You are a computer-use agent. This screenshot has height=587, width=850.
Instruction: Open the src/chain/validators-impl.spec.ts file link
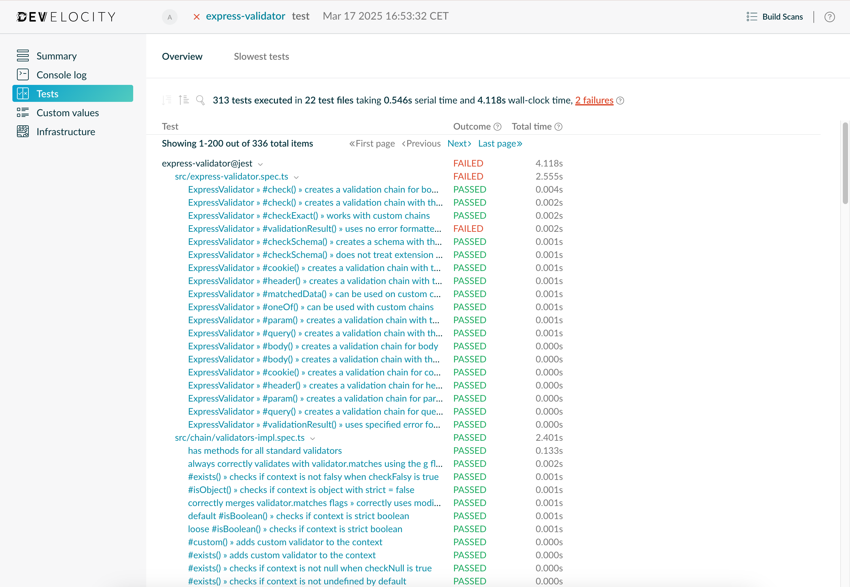click(x=240, y=438)
